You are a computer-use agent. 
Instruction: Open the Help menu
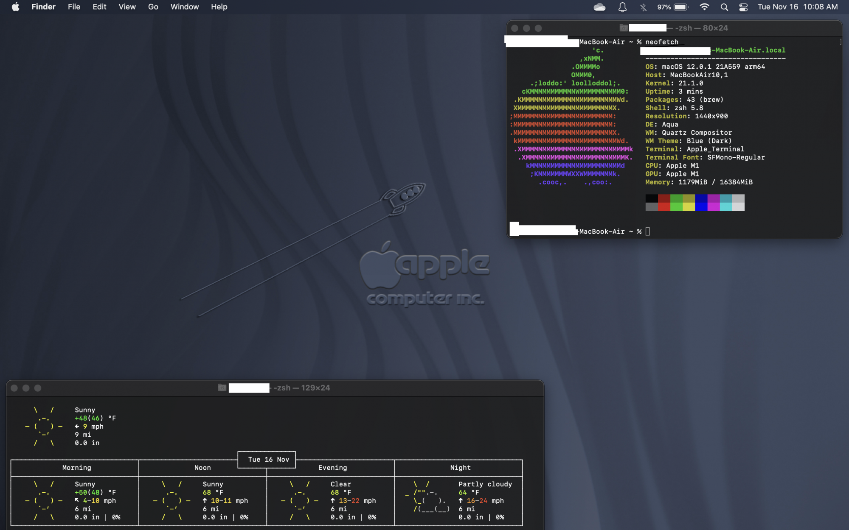[219, 7]
